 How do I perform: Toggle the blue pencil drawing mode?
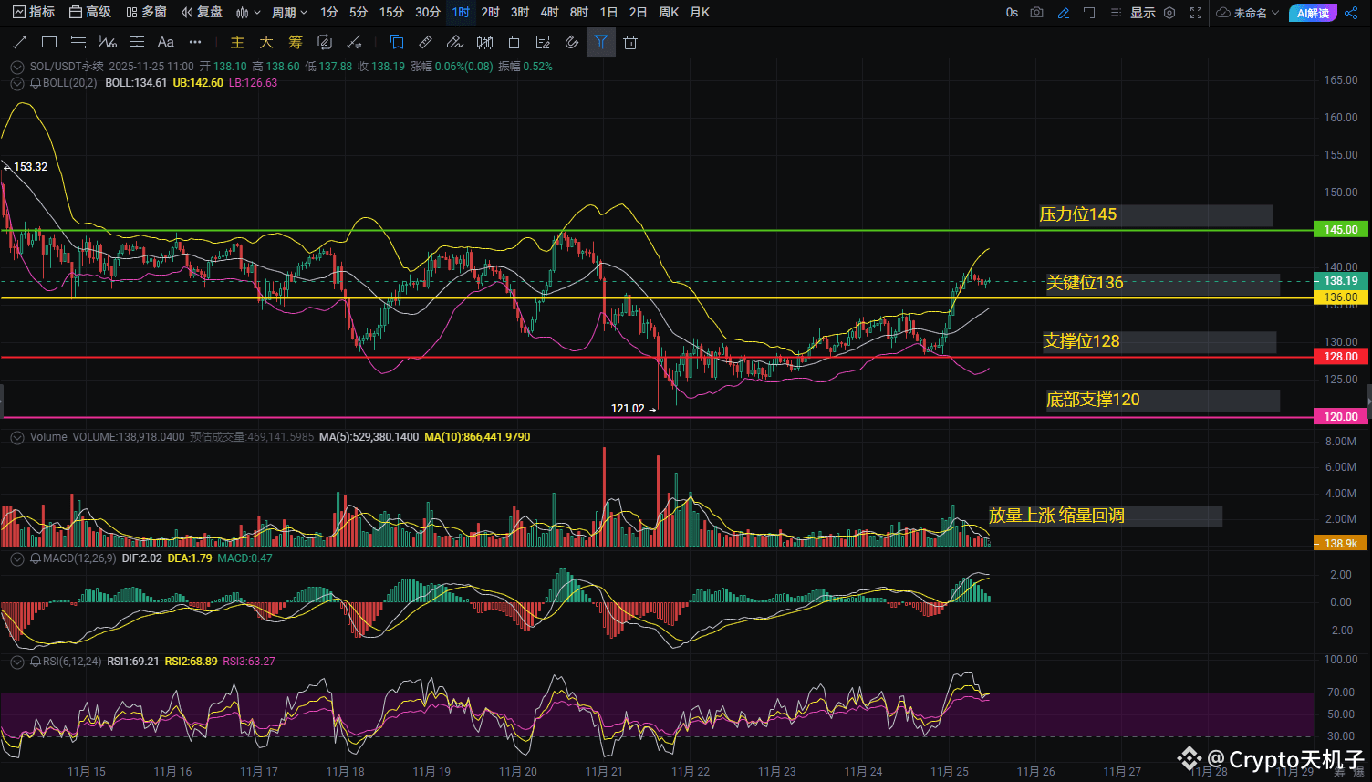(1063, 13)
